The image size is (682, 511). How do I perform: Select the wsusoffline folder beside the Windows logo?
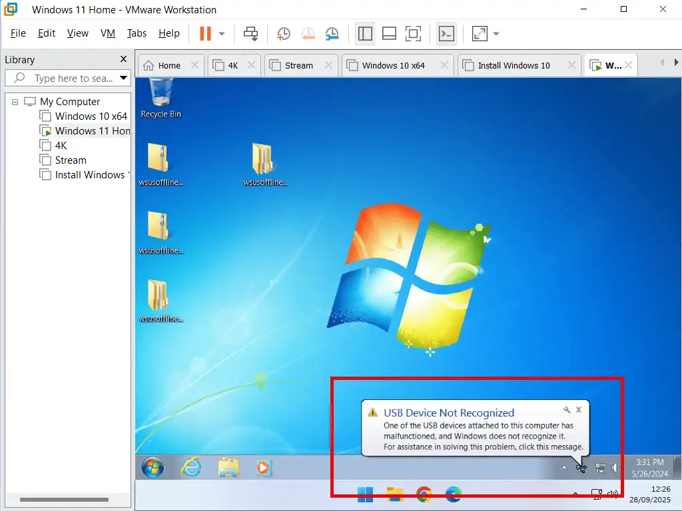[x=265, y=164]
